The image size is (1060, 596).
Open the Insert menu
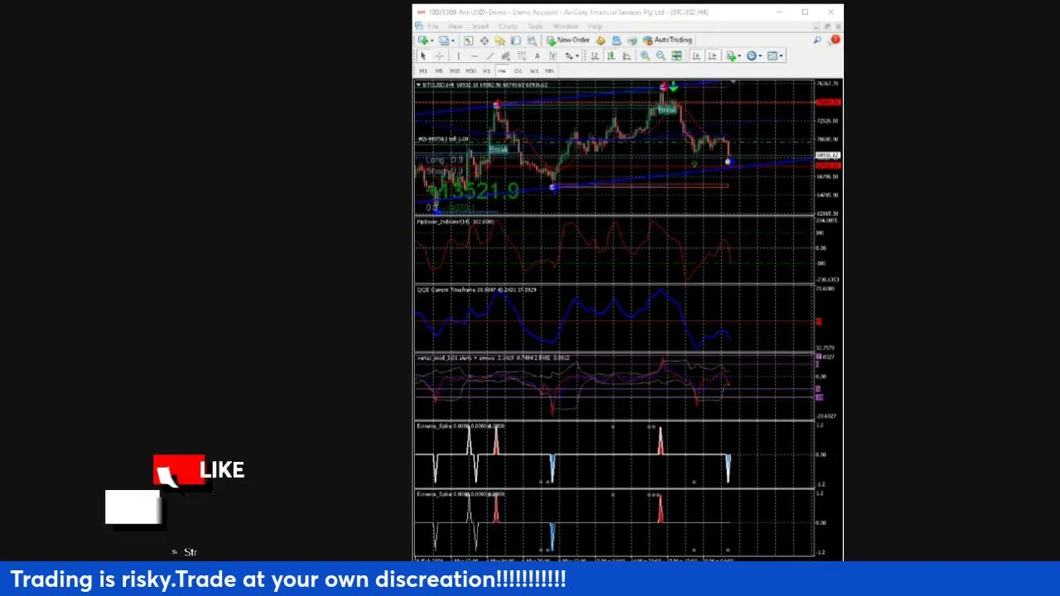[480, 26]
